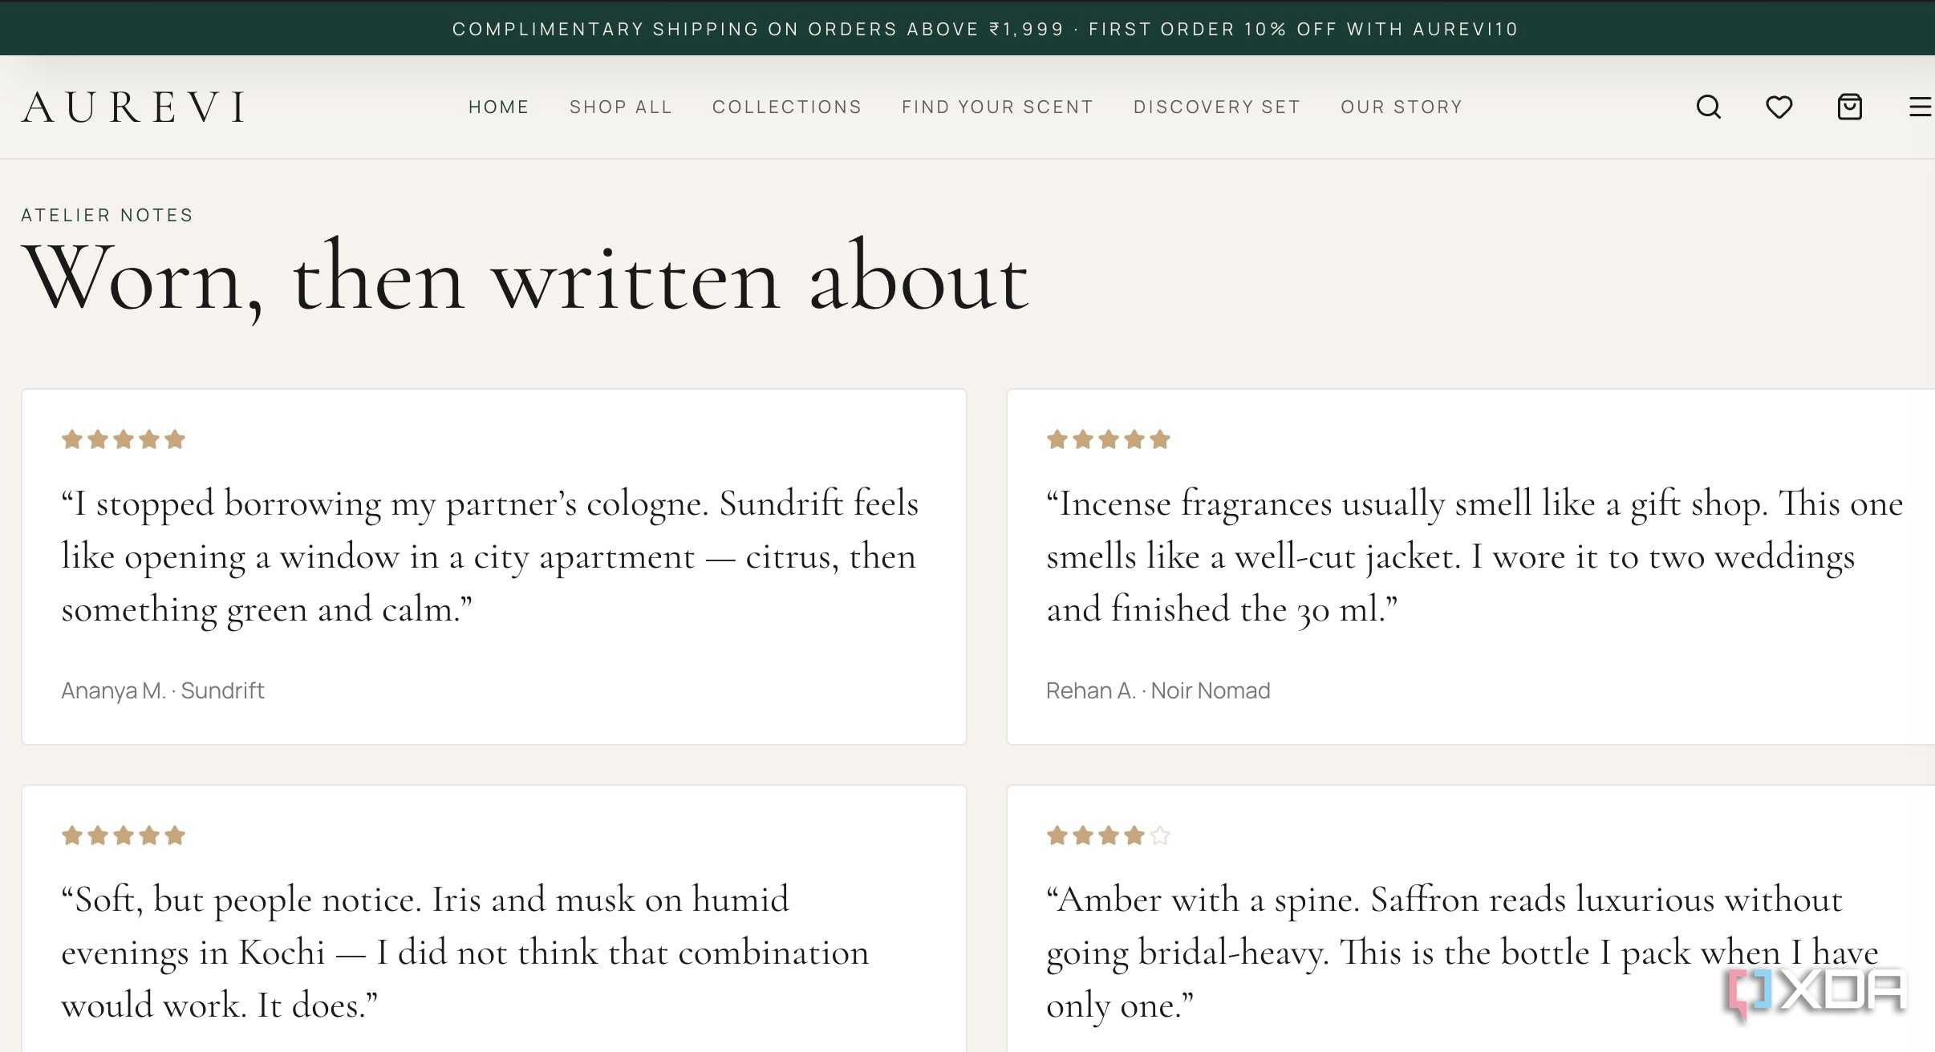Open the Shop All menu item
The image size is (1935, 1052).
[x=620, y=107]
